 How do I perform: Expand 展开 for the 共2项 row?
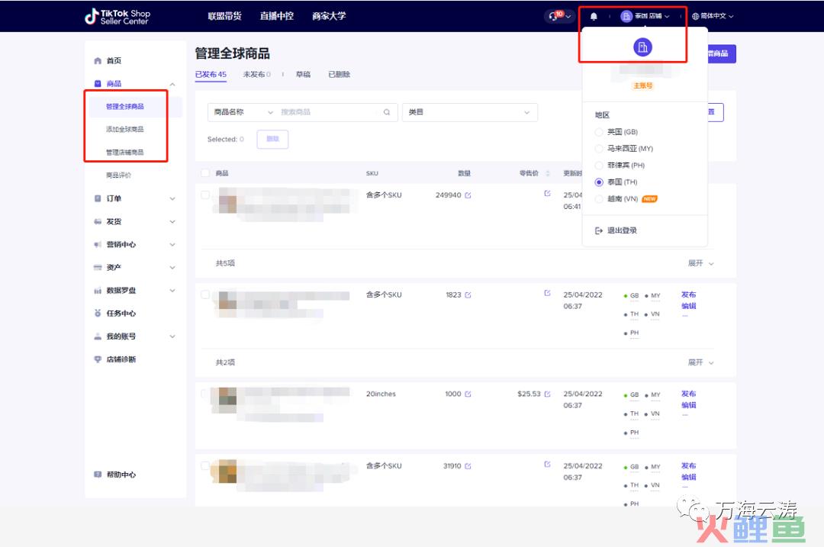pos(700,362)
